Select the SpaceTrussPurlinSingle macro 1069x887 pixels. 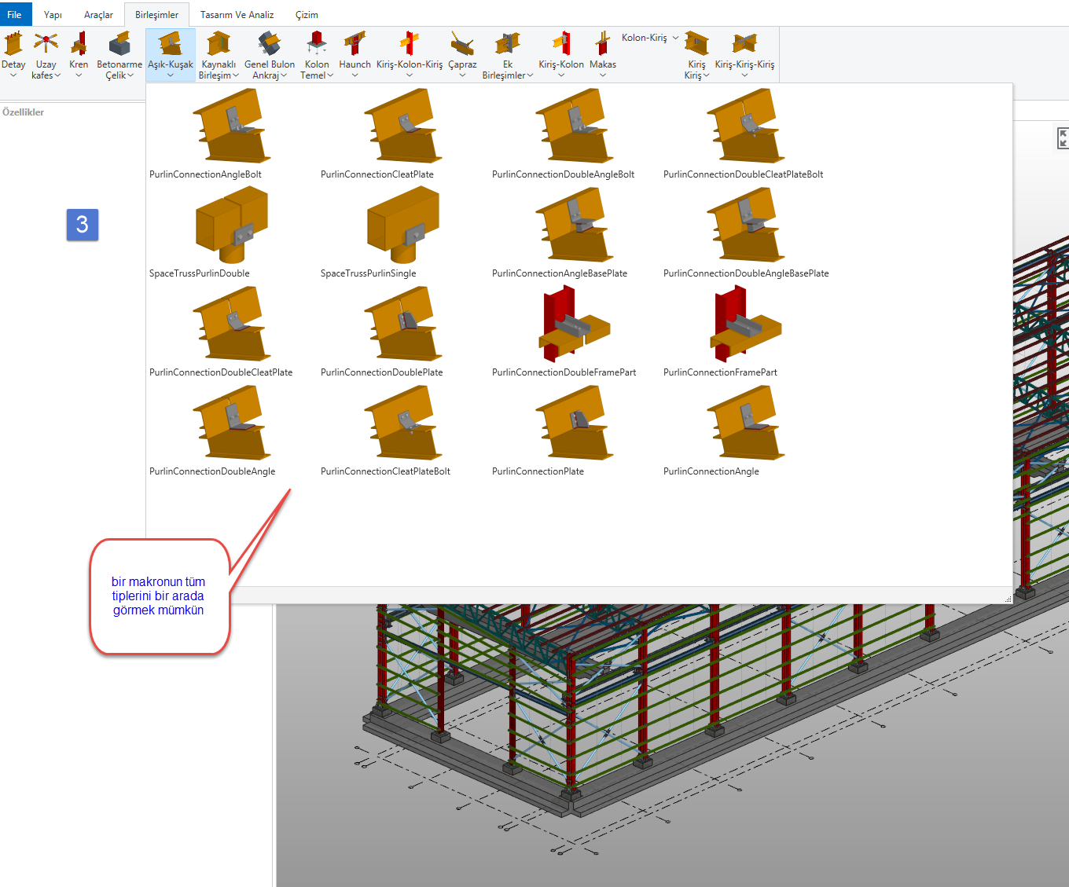point(402,225)
